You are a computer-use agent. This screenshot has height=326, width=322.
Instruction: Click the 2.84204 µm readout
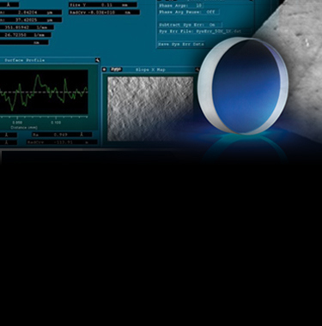tap(31, 12)
